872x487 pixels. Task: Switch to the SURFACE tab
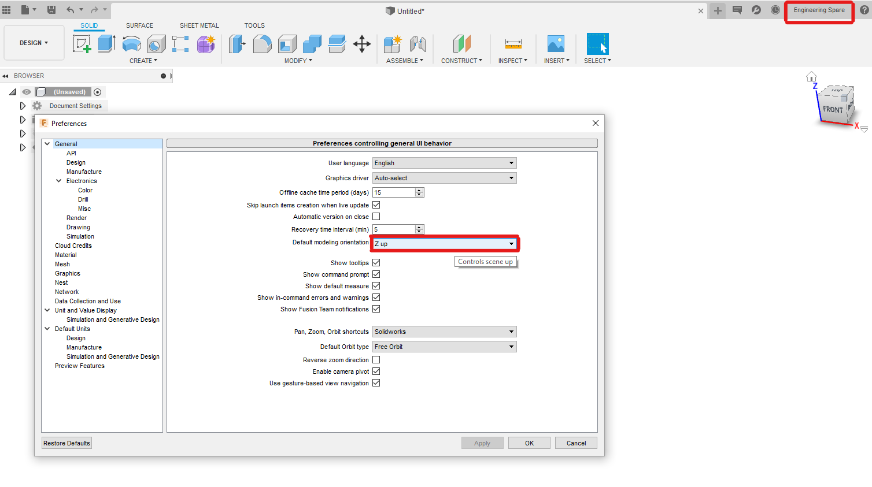point(139,25)
